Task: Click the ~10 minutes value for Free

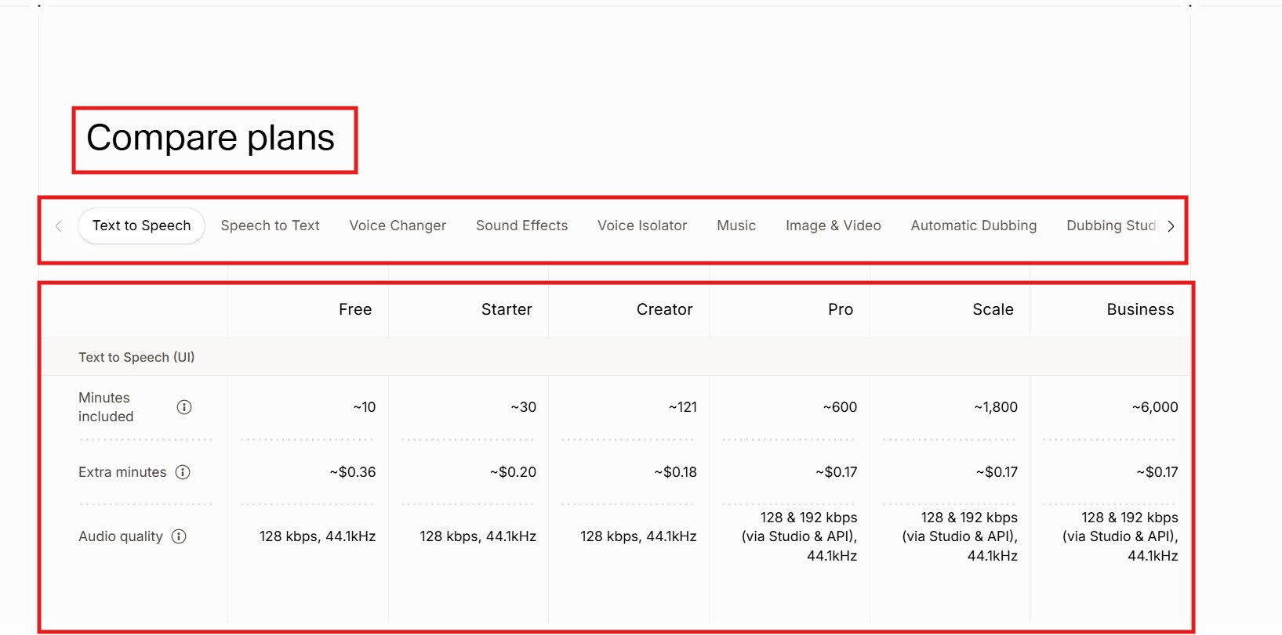Action: (x=365, y=407)
